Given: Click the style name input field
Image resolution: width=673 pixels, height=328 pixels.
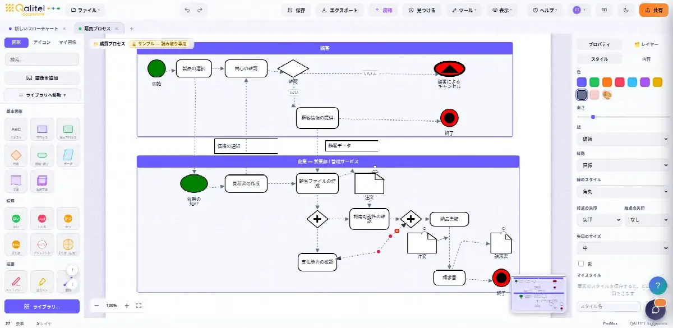Looking at the screenshot, I should click(x=609, y=307).
